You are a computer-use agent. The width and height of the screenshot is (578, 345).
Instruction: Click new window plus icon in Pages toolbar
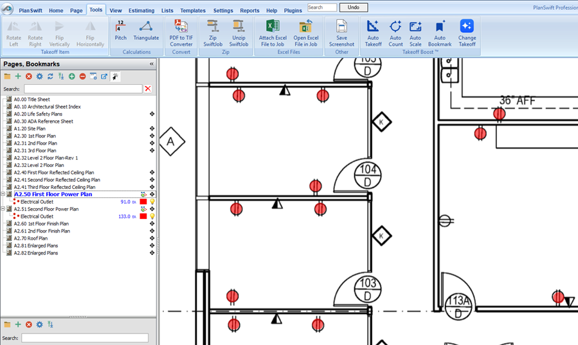[x=93, y=76]
